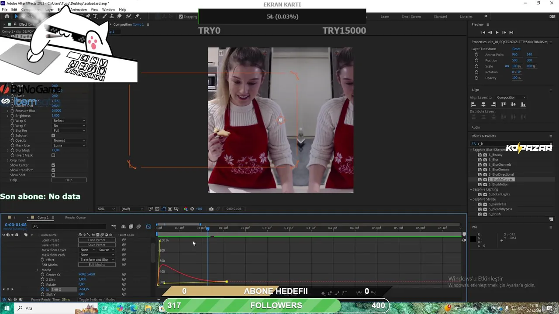The width and height of the screenshot is (559, 314).
Task: Open Wrap Y dropdown
Action: coord(69,126)
